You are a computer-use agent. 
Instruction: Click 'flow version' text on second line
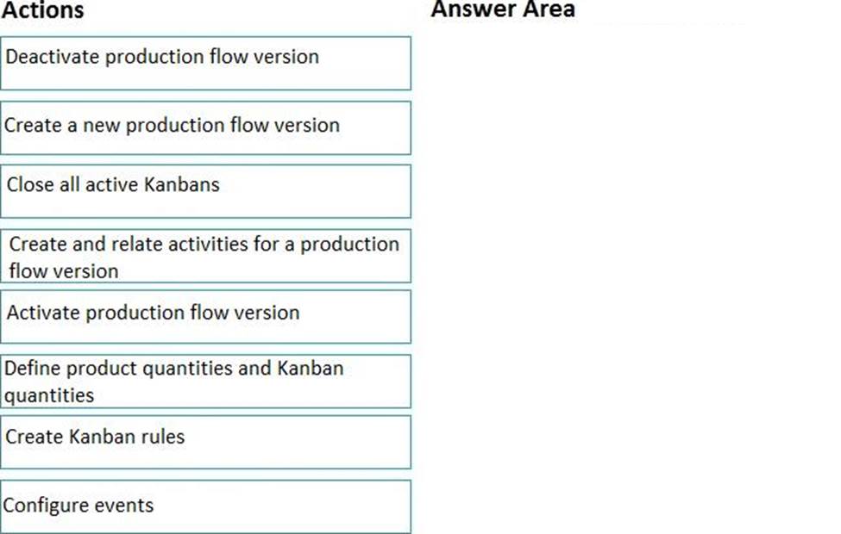click(63, 271)
